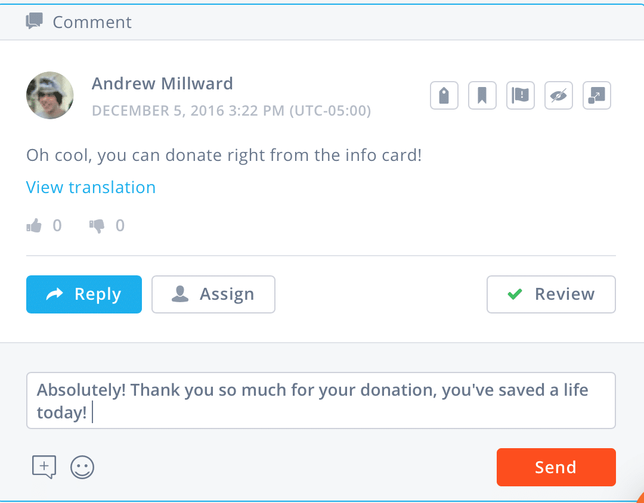
Task: Bookmark Andrew Millward's comment
Action: tap(482, 95)
